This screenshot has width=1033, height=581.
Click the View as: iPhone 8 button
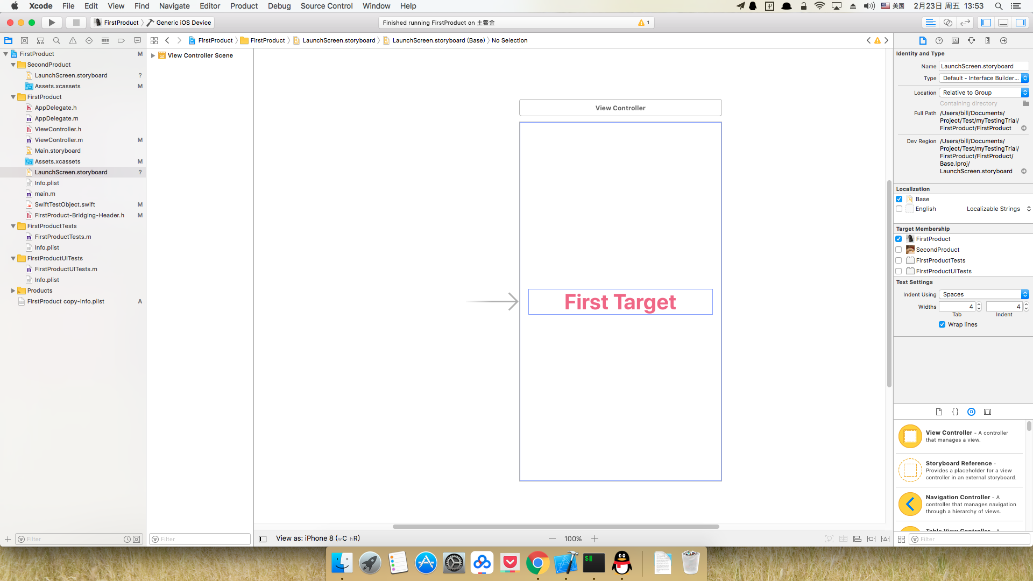pos(317,538)
